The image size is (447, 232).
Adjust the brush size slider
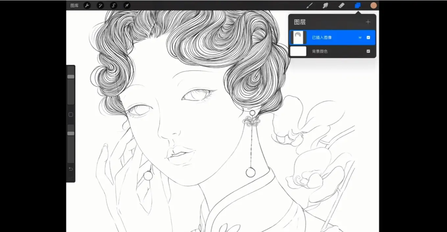70,77
